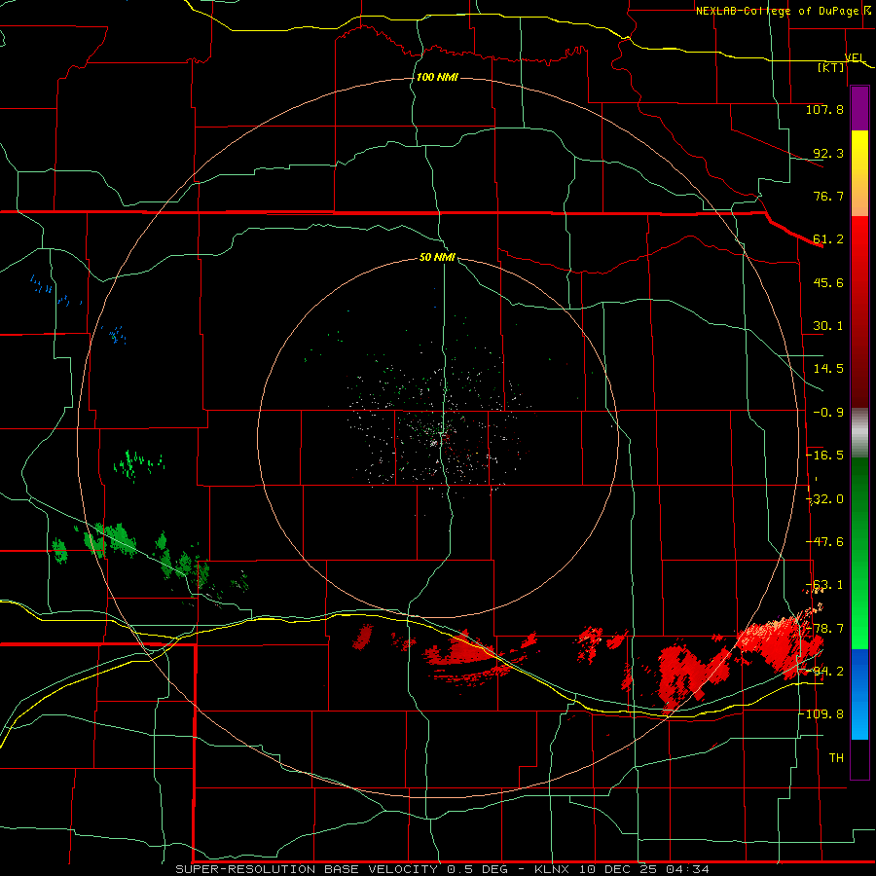
Task: Select the 107.8 legend value
Action: pos(824,109)
